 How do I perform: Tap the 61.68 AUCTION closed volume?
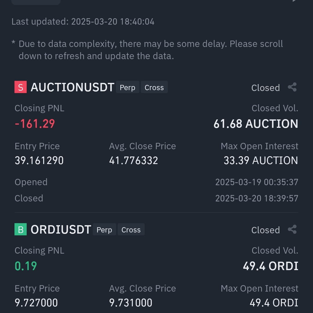coord(256,124)
